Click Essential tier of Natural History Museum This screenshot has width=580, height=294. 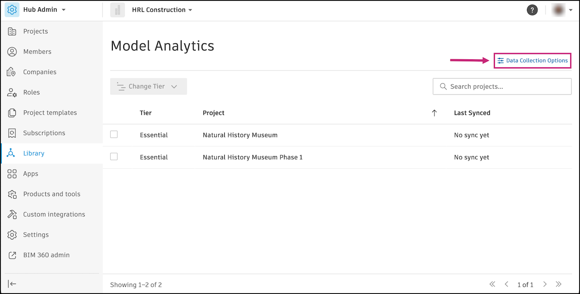pos(154,135)
